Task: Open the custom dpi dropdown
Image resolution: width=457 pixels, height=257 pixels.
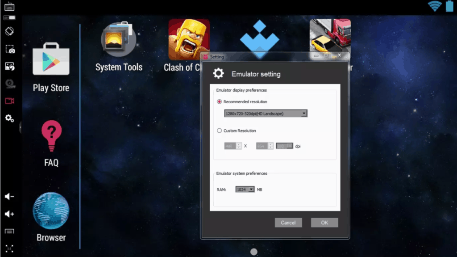Action: pyautogui.click(x=284, y=146)
